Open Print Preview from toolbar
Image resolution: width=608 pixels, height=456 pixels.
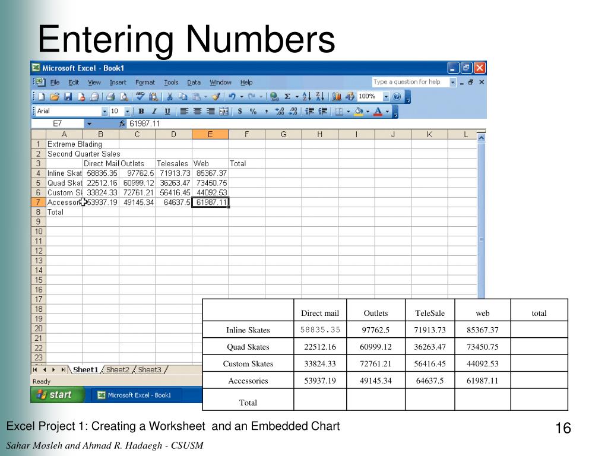[123, 97]
